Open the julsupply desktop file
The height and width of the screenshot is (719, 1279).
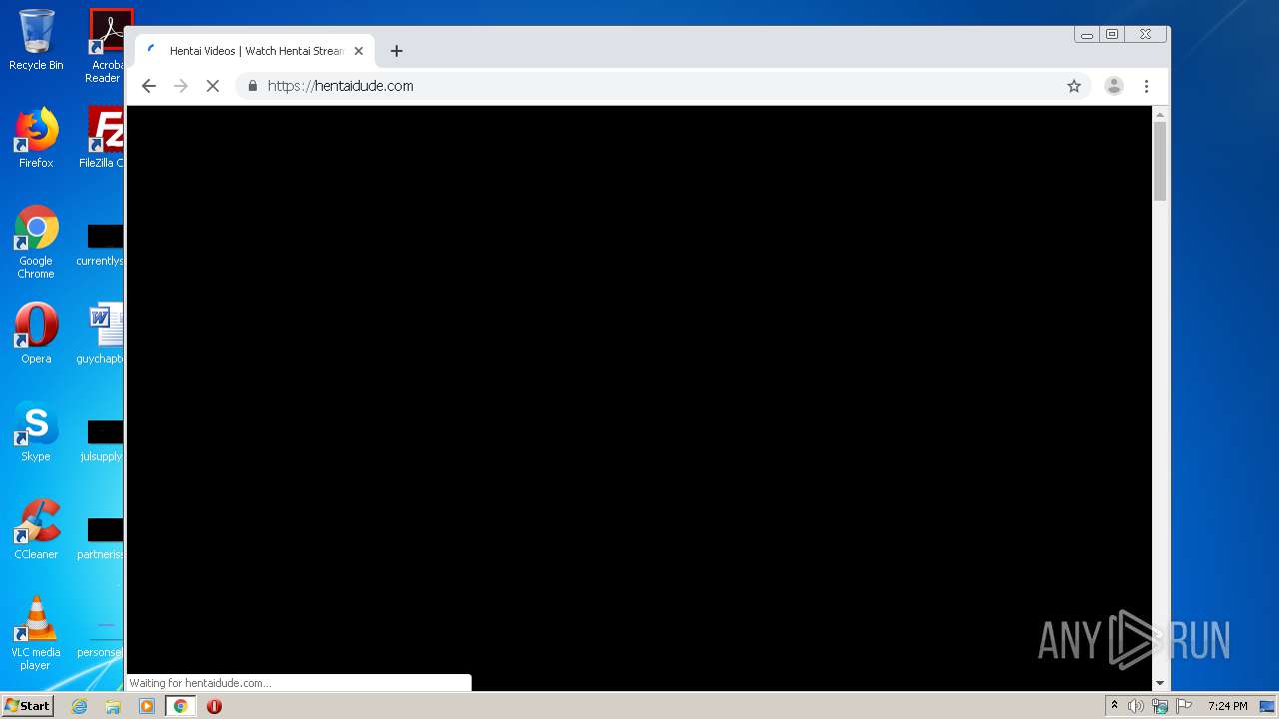tap(104, 439)
